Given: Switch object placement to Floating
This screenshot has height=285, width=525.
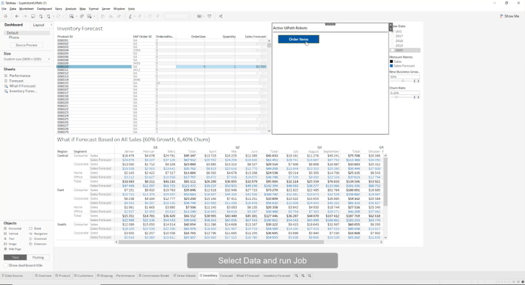Looking at the screenshot, I should 38,257.
